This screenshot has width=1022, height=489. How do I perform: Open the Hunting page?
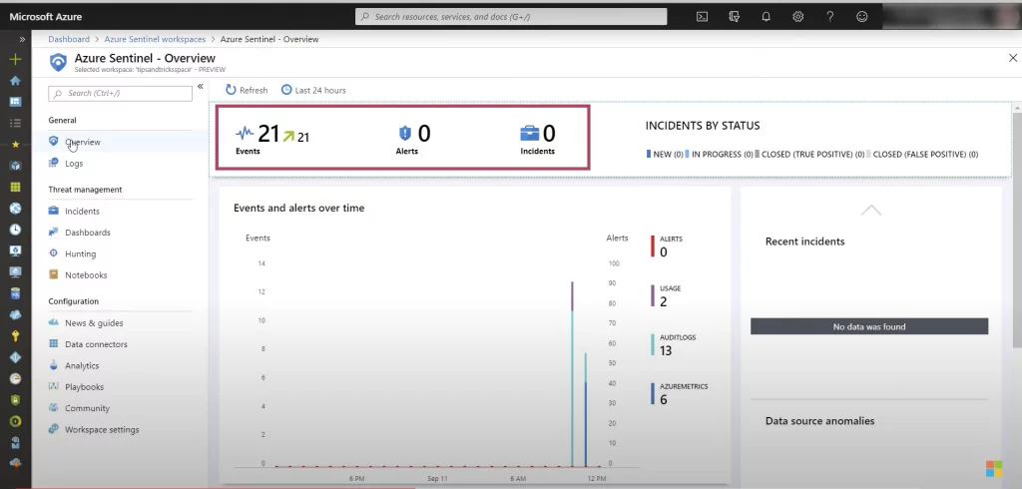click(80, 253)
